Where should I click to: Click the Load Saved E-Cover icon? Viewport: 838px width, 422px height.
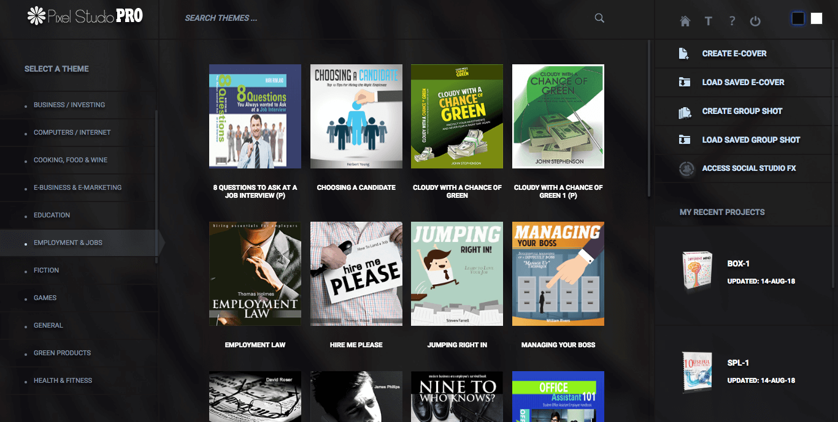pyautogui.click(x=684, y=82)
